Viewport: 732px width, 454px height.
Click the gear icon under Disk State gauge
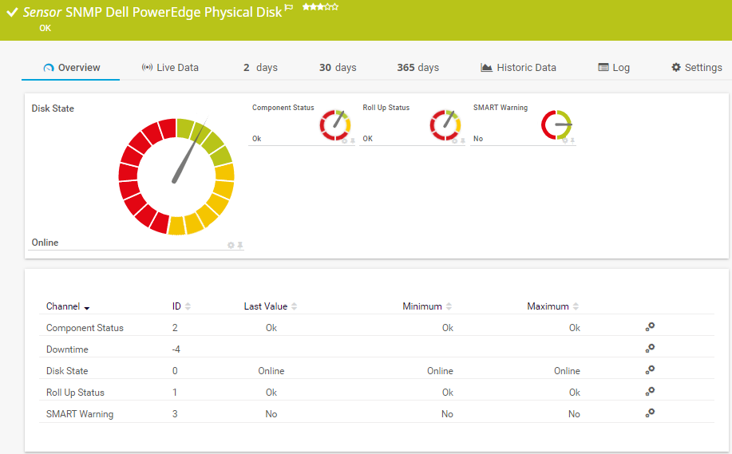231,245
